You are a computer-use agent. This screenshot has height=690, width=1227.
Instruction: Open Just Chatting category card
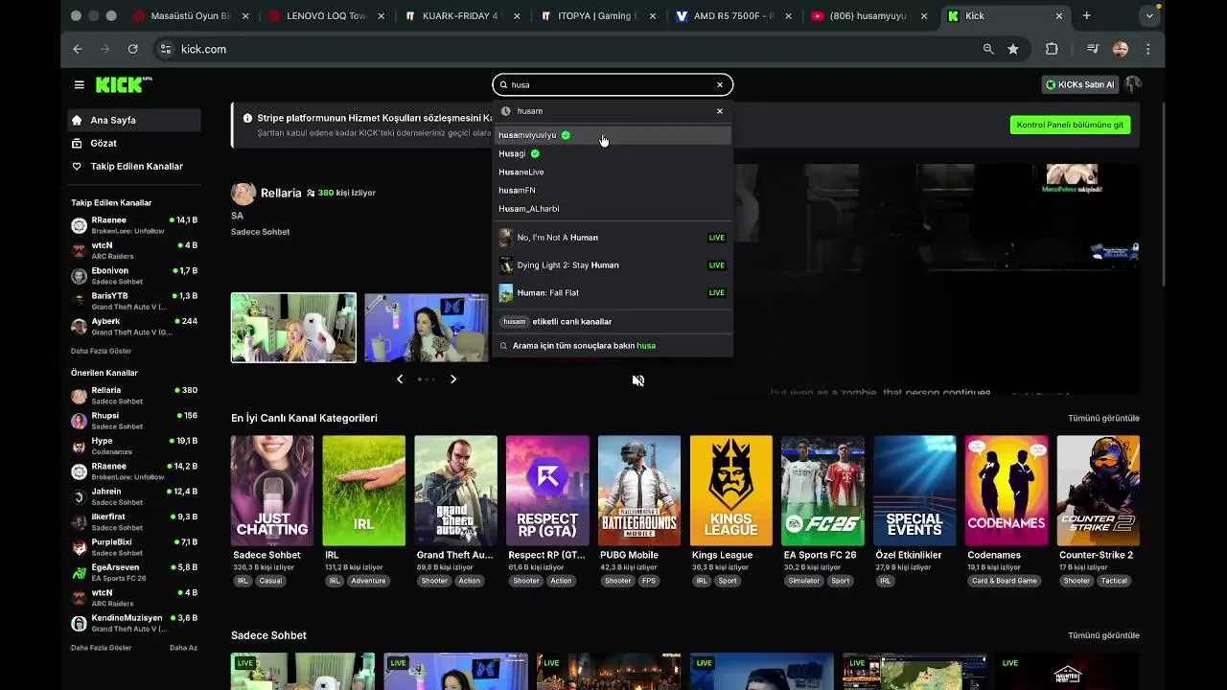(272, 491)
